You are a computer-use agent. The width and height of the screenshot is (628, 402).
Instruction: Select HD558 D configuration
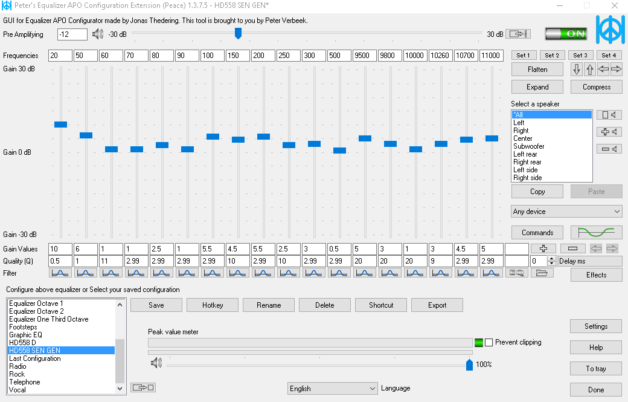click(x=62, y=343)
